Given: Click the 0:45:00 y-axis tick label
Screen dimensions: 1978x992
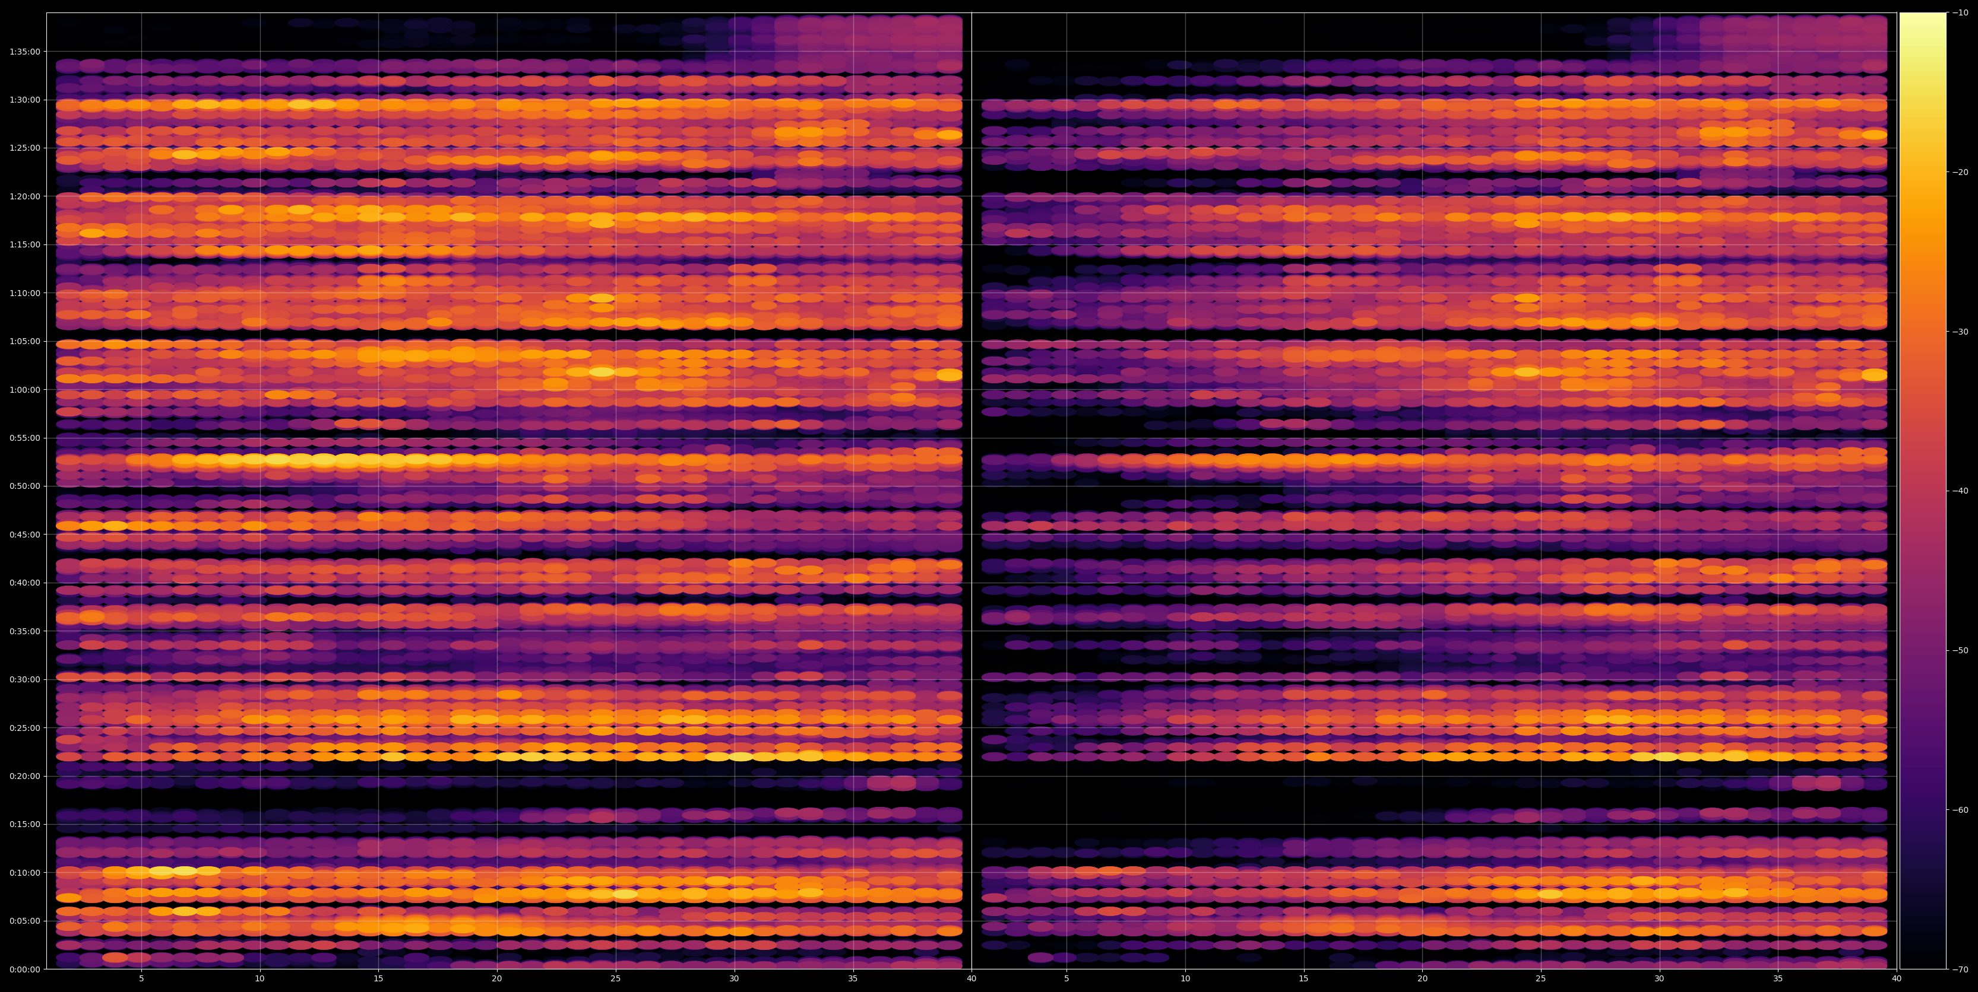Looking at the screenshot, I should (24, 534).
